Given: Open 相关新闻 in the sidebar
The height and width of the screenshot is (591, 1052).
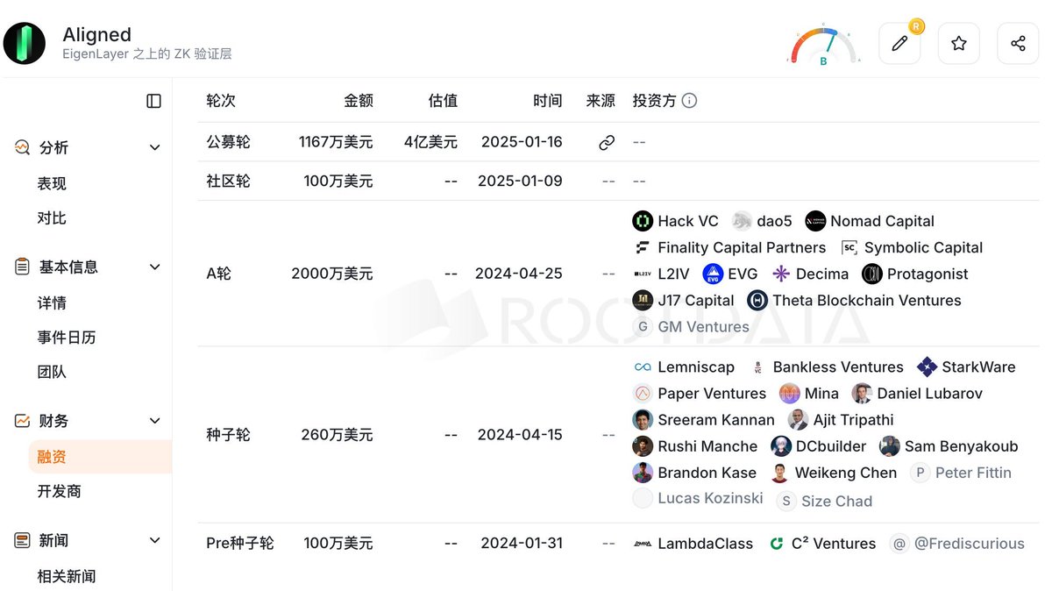Looking at the screenshot, I should 67,576.
